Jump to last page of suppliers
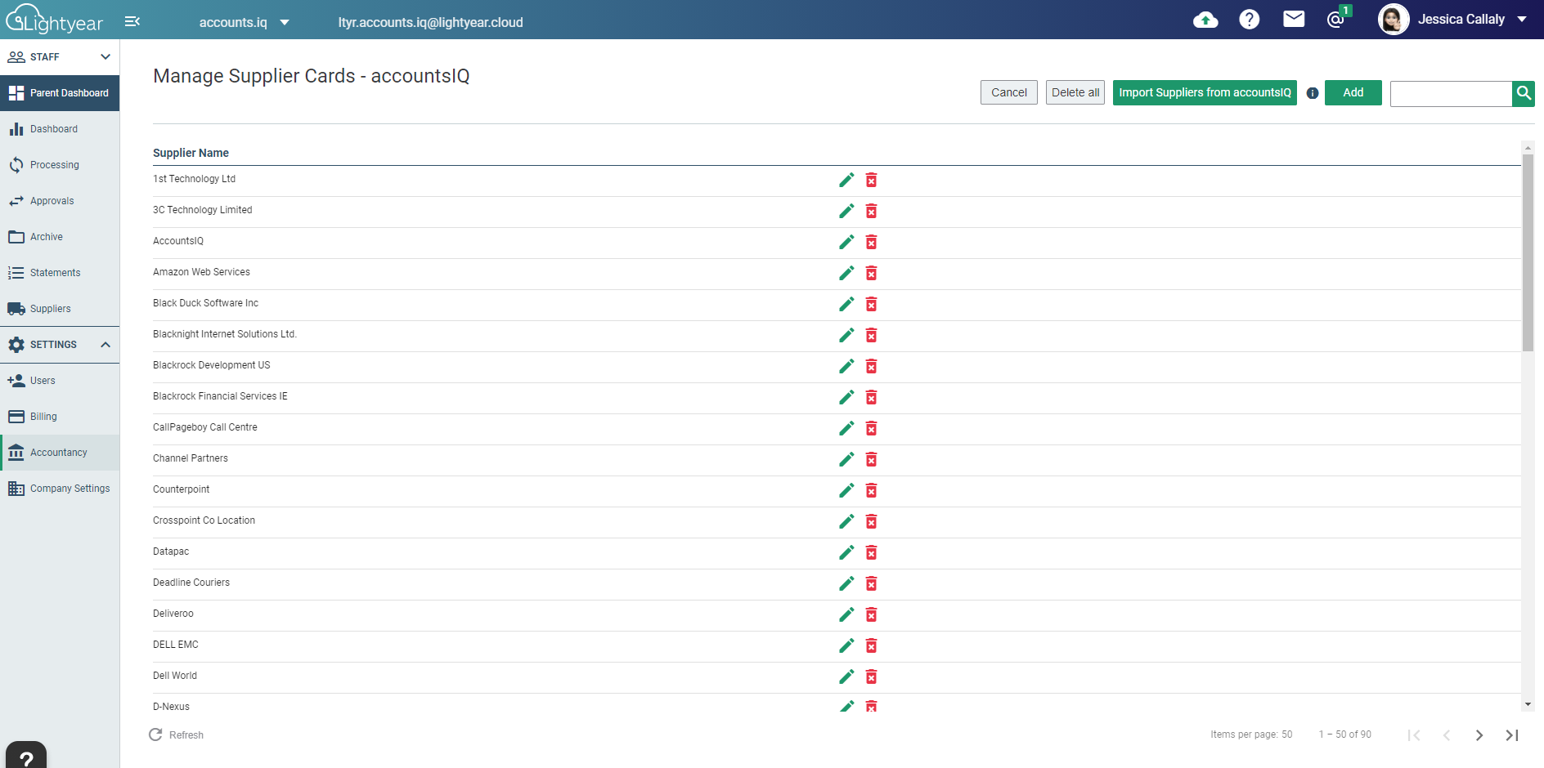 (1512, 735)
